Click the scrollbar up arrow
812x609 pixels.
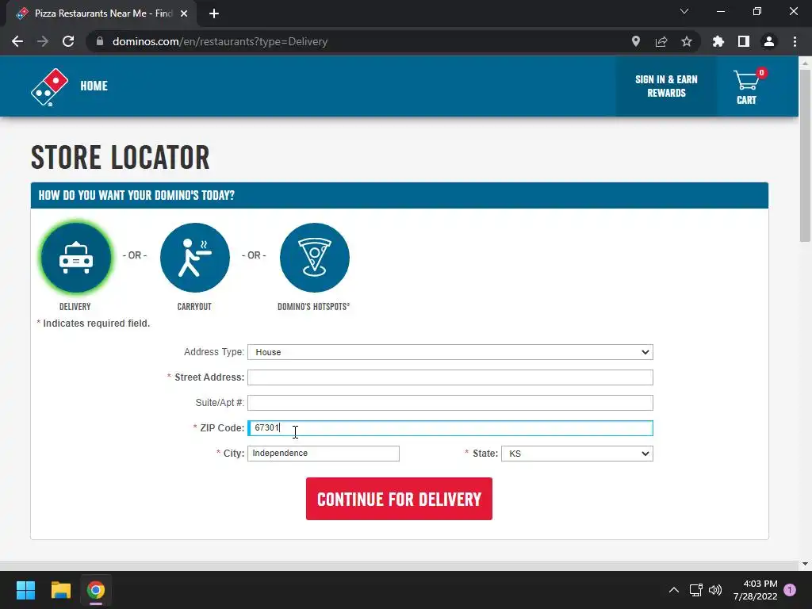coord(805,63)
